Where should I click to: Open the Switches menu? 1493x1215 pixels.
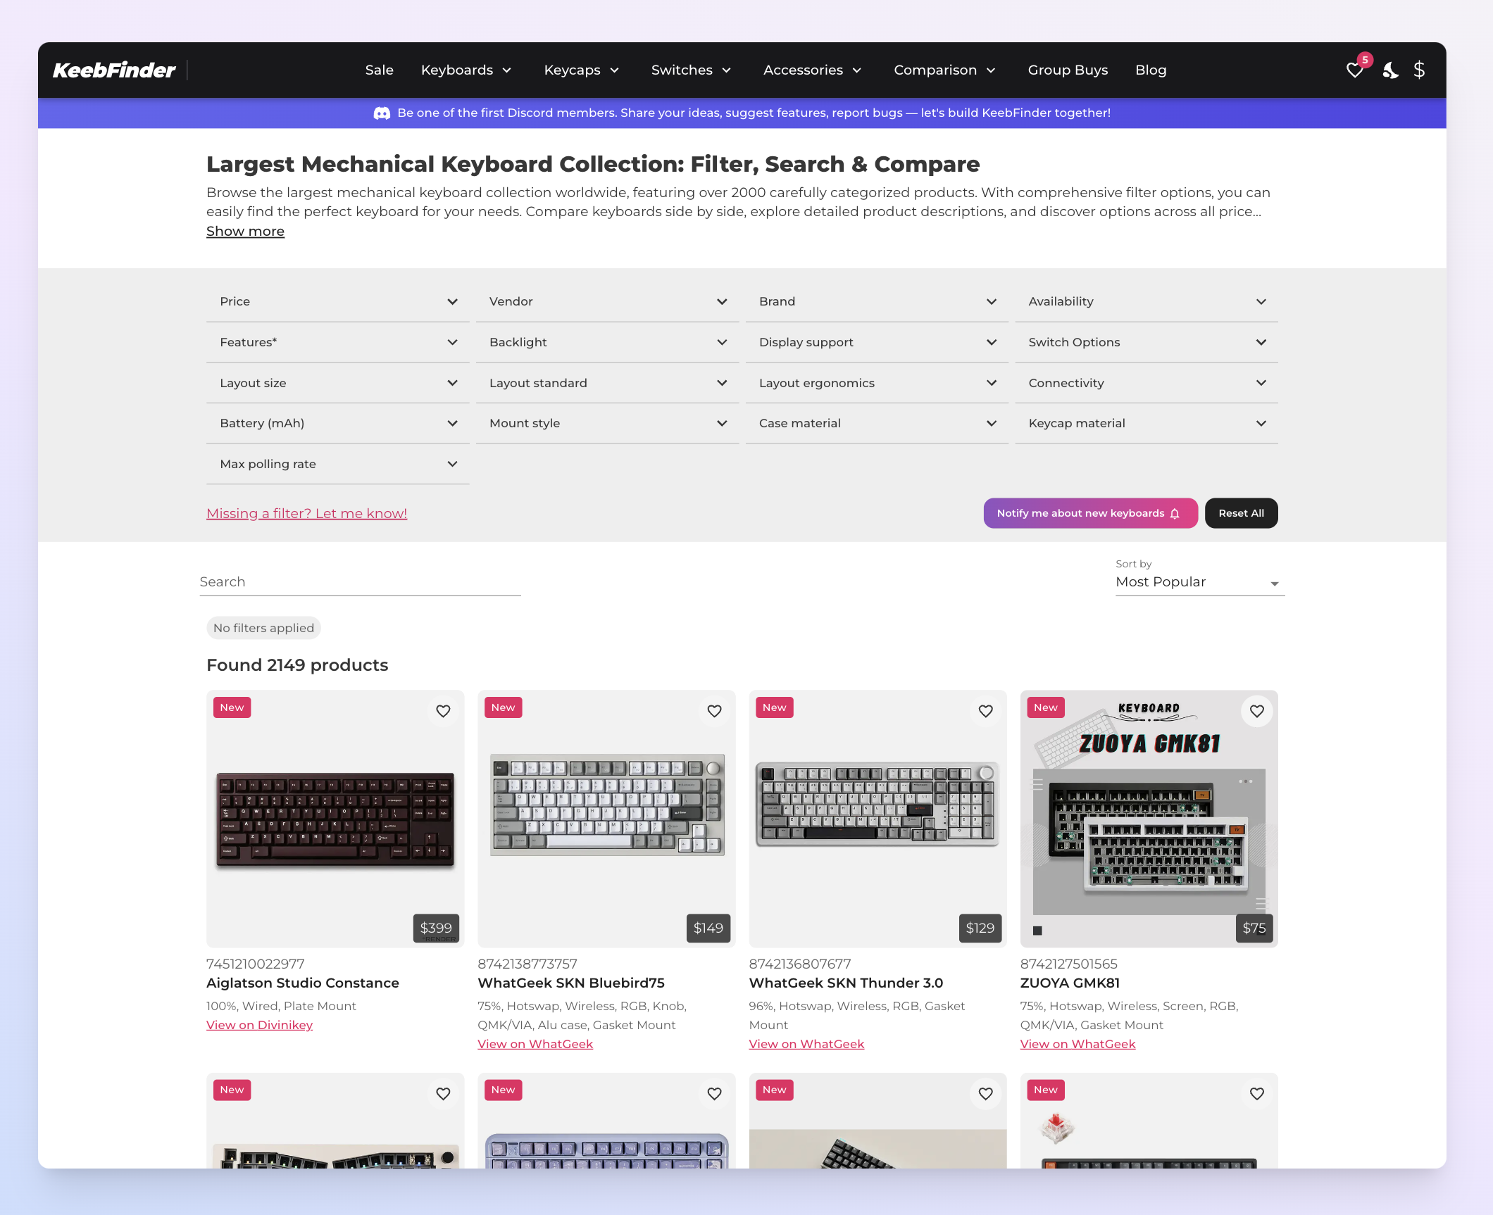coord(692,70)
